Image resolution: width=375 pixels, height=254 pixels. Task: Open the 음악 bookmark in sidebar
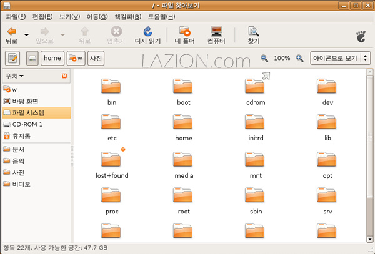click(x=37, y=161)
